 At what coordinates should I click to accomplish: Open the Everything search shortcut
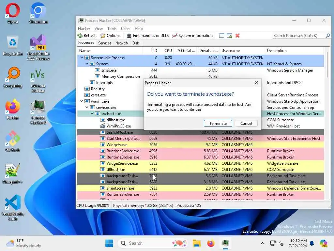(x=13, y=77)
